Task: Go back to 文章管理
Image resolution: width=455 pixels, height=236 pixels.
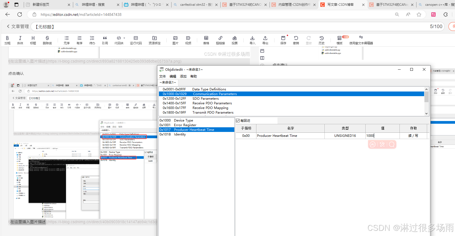Action: 18,26
